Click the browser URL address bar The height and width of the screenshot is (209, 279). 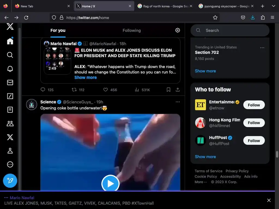click(x=135, y=18)
